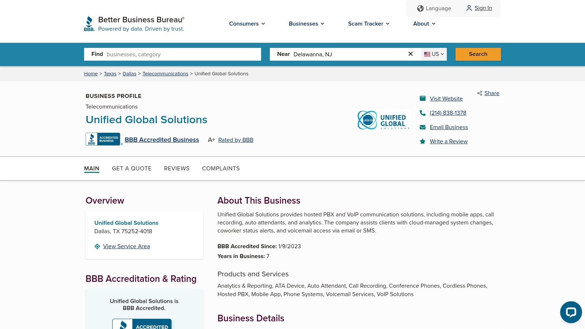The width and height of the screenshot is (585, 329).
Task: Open sharing options via the Share icon
Action: (480, 93)
